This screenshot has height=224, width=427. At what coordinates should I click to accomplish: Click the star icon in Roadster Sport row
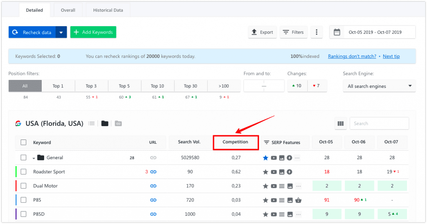click(266, 172)
